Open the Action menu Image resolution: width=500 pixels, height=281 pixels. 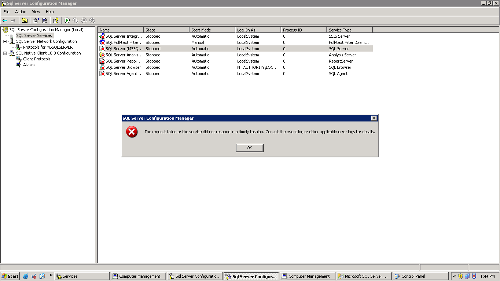tap(21, 12)
